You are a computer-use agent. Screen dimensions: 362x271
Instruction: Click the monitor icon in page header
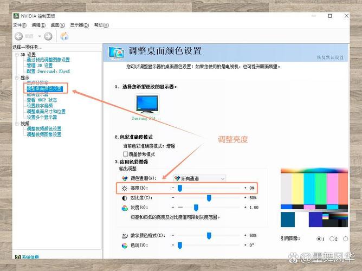point(116,53)
